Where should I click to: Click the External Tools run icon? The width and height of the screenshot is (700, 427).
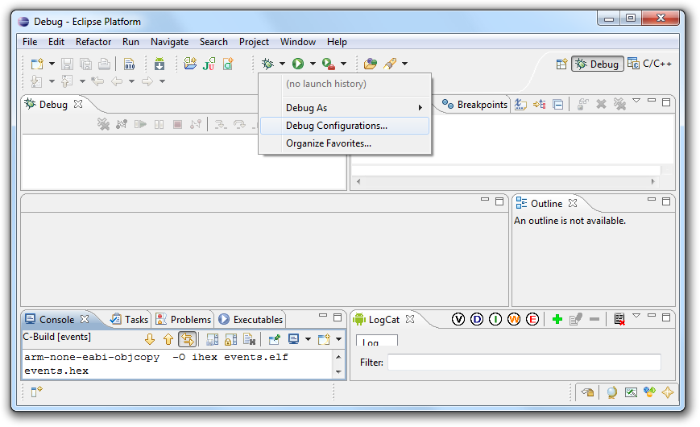[x=329, y=64]
